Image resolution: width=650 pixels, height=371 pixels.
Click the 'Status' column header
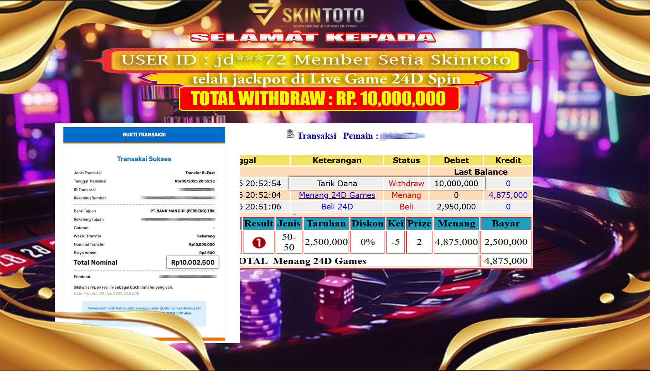(x=406, y=160)
